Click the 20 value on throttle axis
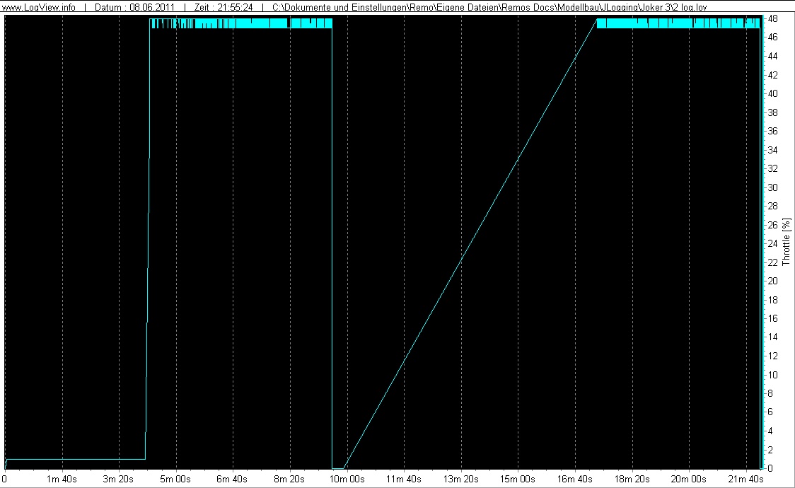Screen dimensions: 795x488 [772, 281]
